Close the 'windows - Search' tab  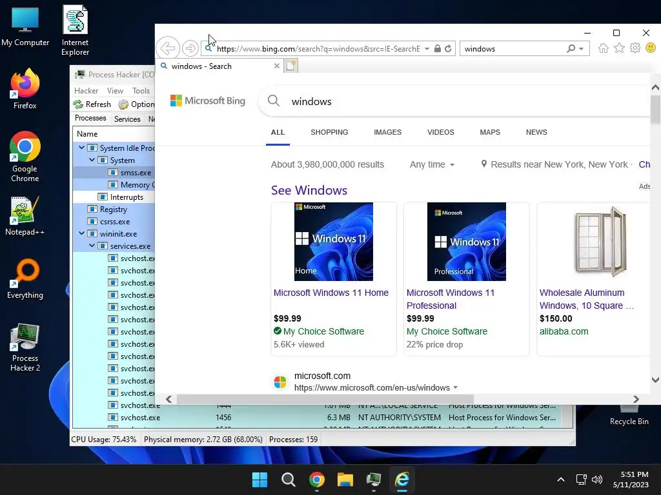pyautogui.click(x=276, y=66)
